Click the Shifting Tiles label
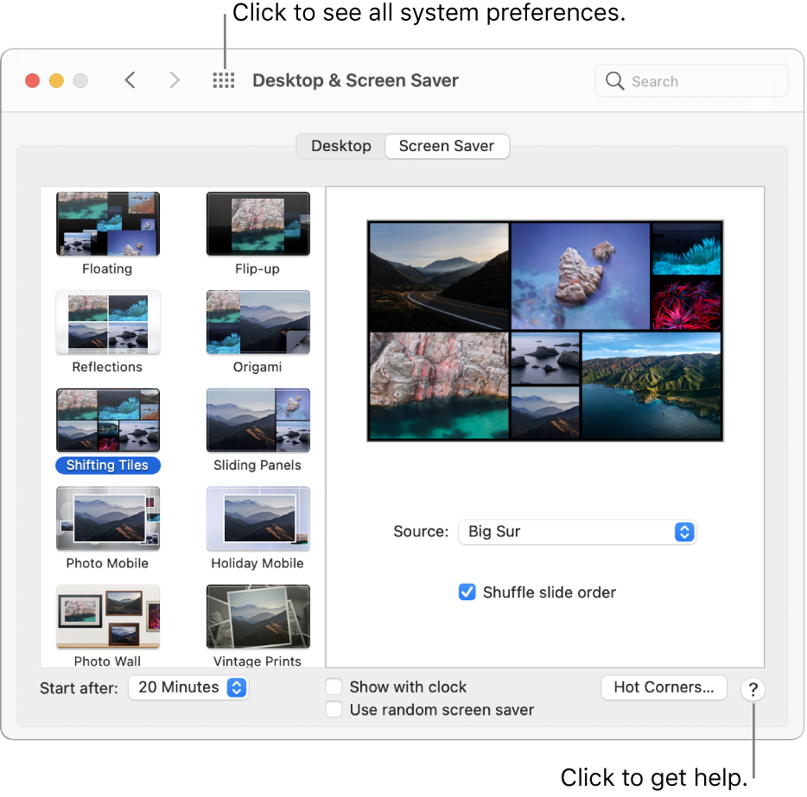807x797 pixels. [x=107, y=465]
